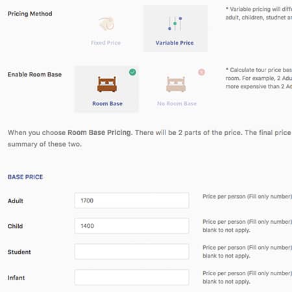The height and width of the screenshot is (292, 292).
Task: Choose the Variable Price sliders icon
Action: [x=175, y=23]
